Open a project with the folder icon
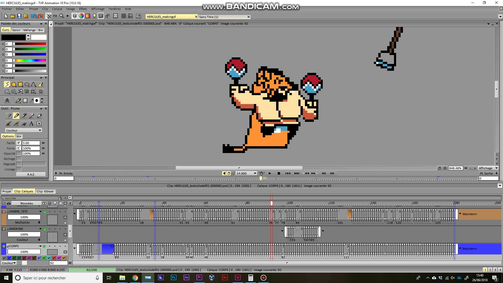 pos(12,16)
